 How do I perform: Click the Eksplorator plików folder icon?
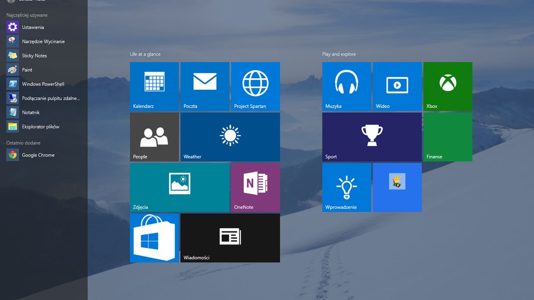12,127
